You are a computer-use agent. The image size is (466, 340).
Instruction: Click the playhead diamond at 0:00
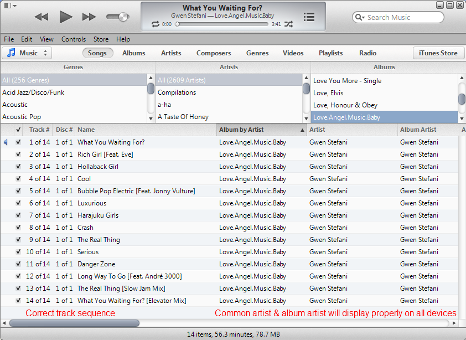(178, 24)
